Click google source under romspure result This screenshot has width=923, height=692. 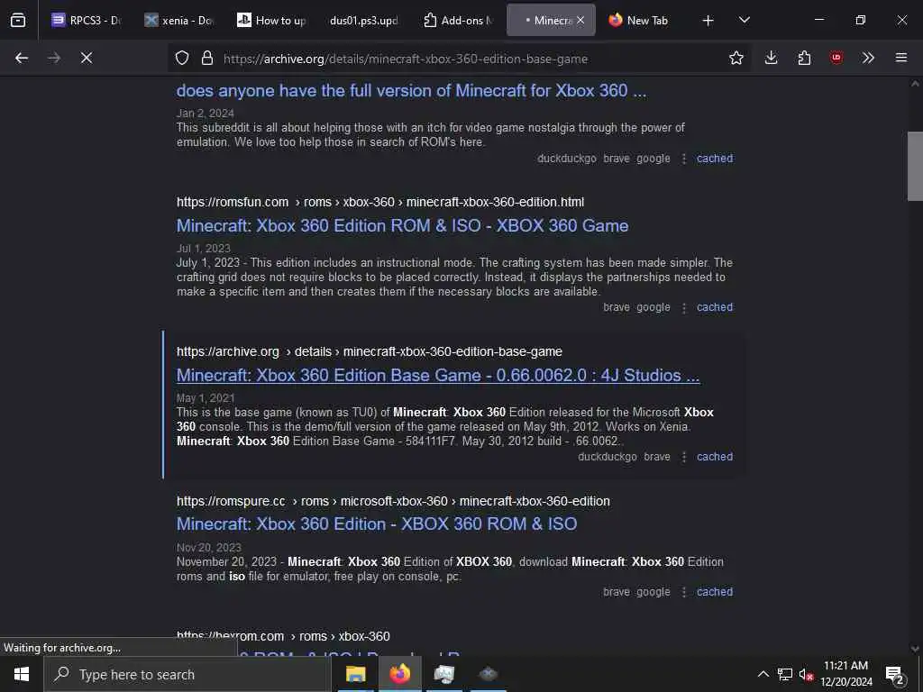click(x=653, y=592)
